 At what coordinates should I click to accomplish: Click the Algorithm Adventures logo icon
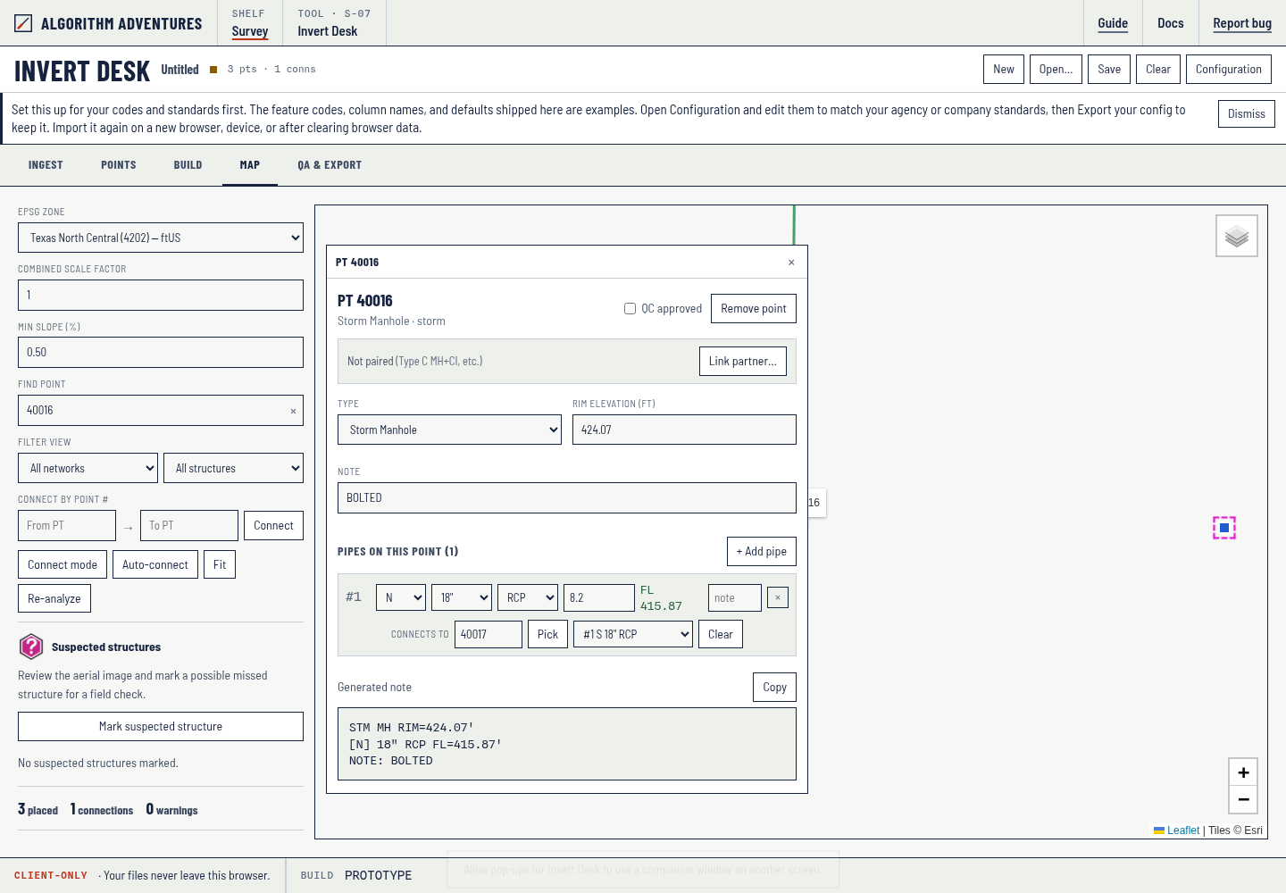pyautogui.click(x=23, y=23)
